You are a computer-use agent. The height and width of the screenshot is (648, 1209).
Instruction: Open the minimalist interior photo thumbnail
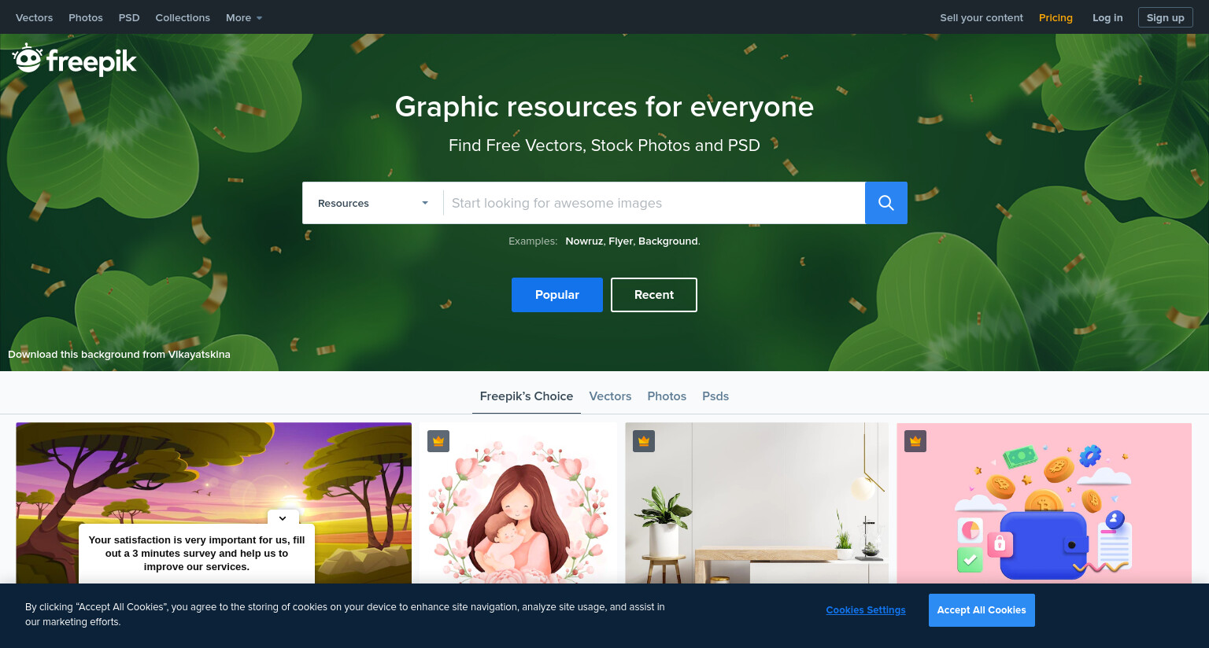(x=756, y=503)
